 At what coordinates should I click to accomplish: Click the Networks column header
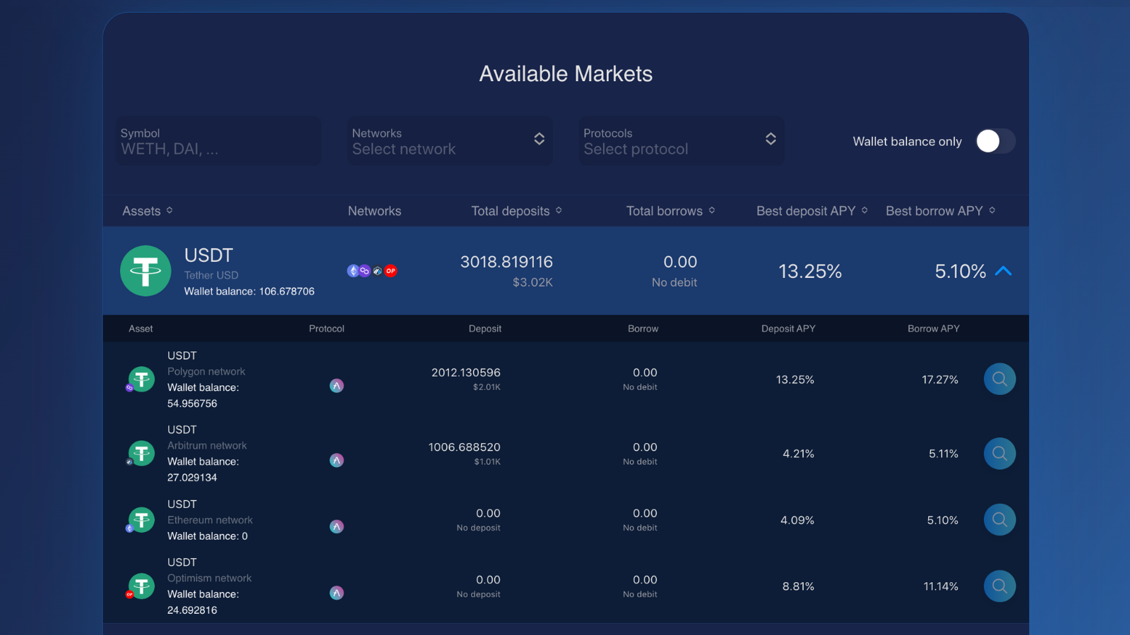pos(374,211)
